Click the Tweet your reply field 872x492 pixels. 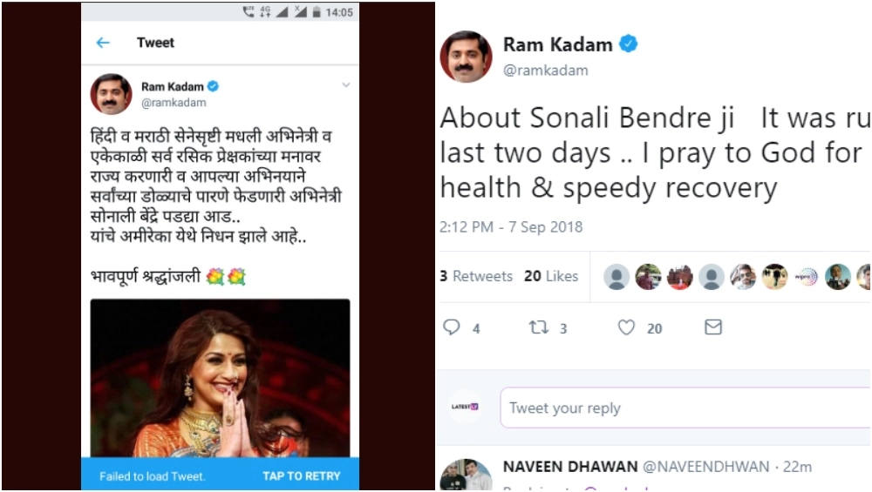click(x=685, y=408)
